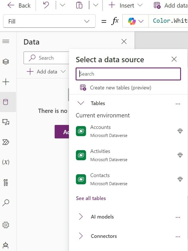The height and width of the screenshot is (251, 188).
Task: Open Settings gear in sidebar
Action: [x=6, y=225]
